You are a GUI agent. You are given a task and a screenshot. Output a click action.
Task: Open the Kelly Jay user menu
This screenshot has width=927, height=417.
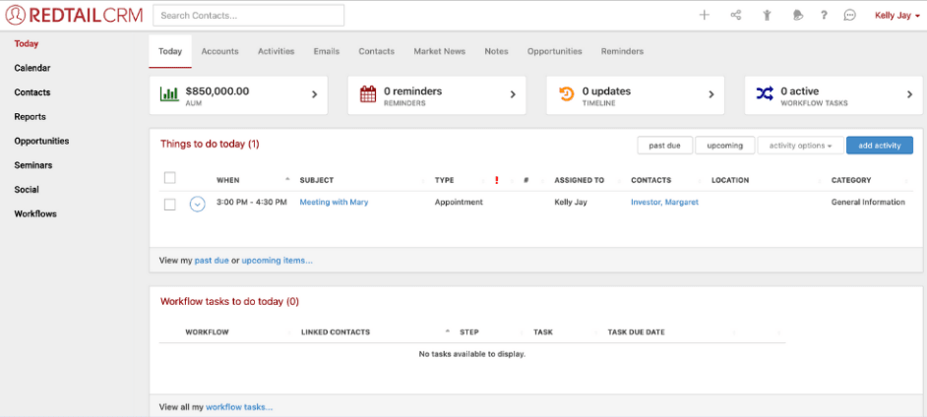pyautogui.click(x=896, y=16)
